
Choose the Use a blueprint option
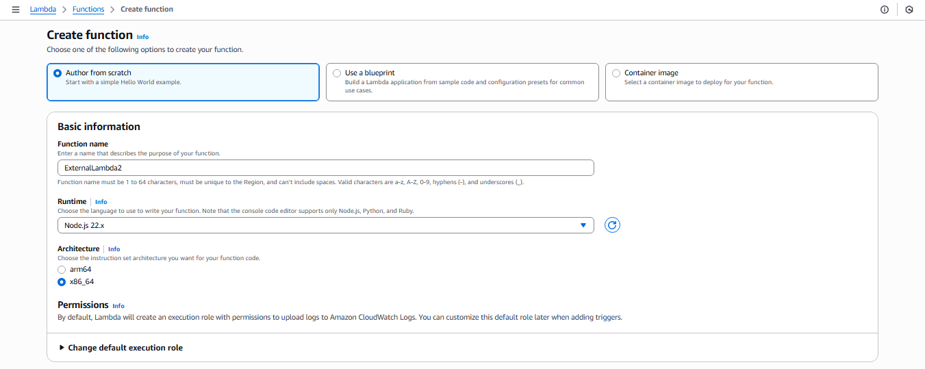pos(337,73)
